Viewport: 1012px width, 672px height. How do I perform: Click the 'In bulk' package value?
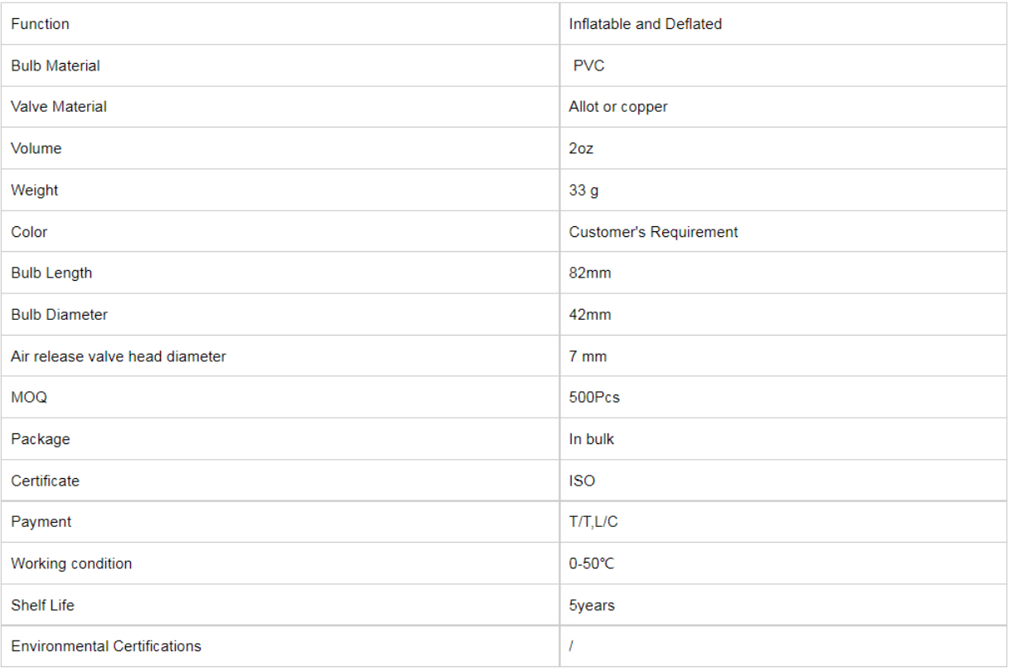click(591, 439)
